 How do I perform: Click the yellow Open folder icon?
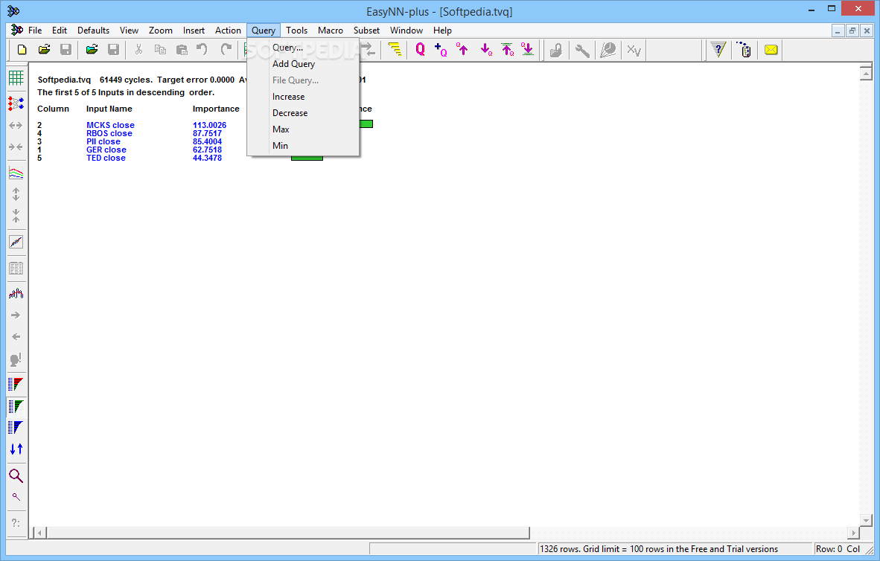coord(44,50)
